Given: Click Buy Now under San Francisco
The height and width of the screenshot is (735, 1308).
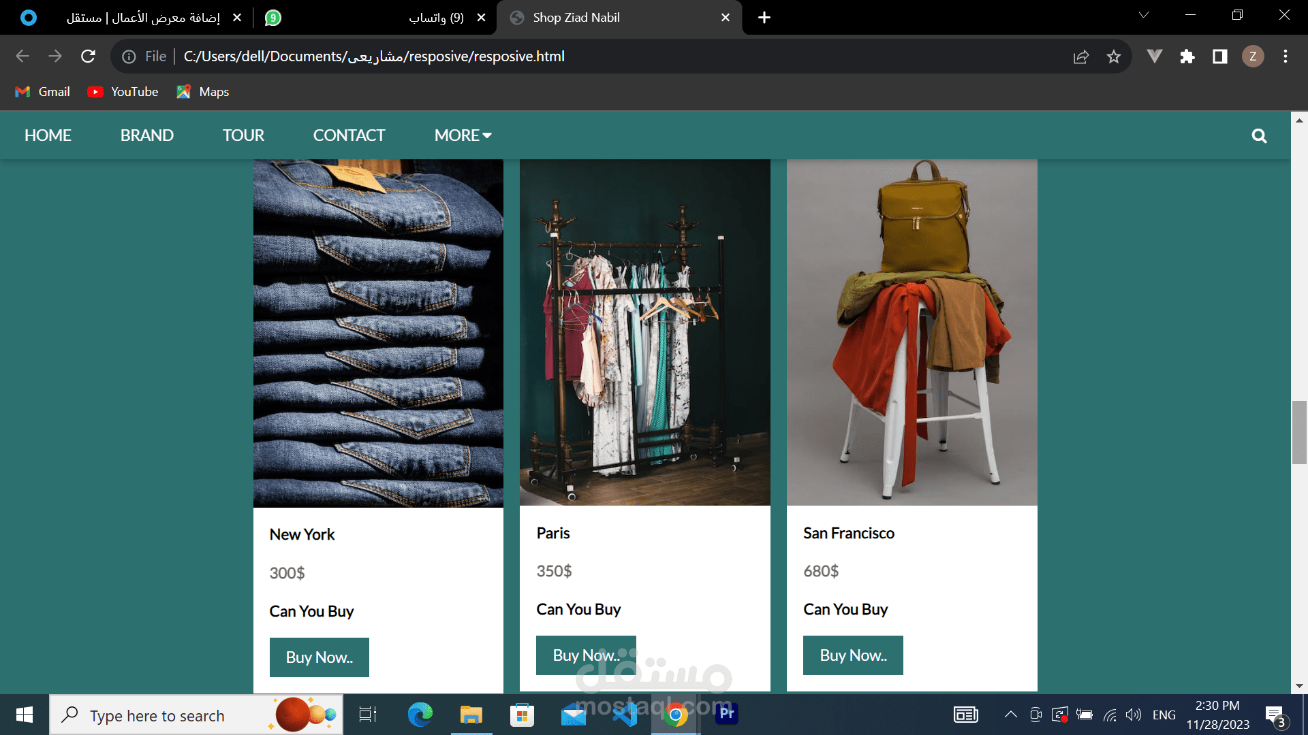Looking at the screenshot, I should point(853,655).
